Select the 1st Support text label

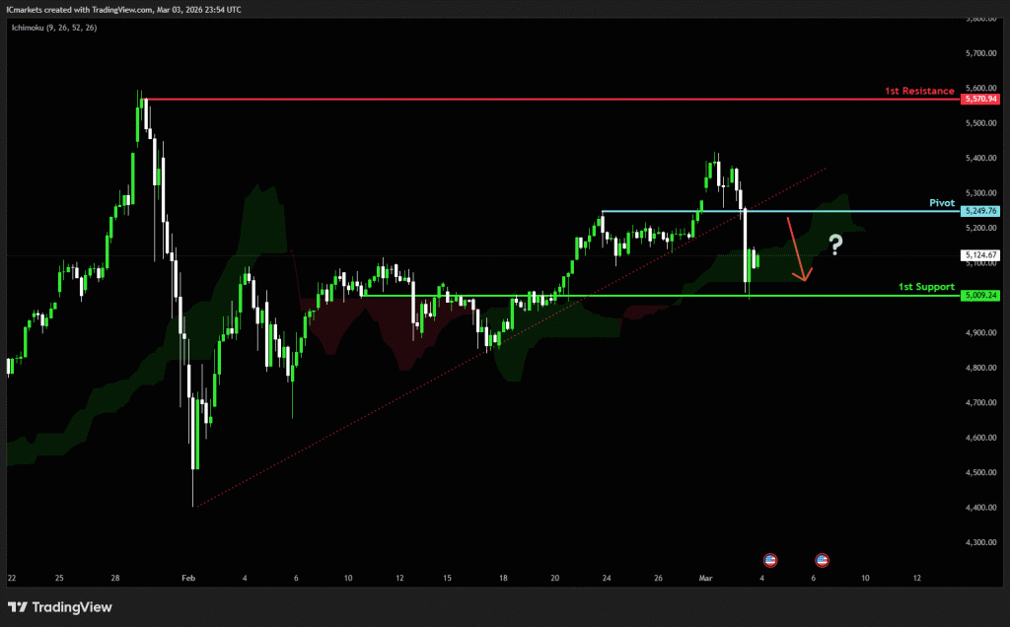926,287
